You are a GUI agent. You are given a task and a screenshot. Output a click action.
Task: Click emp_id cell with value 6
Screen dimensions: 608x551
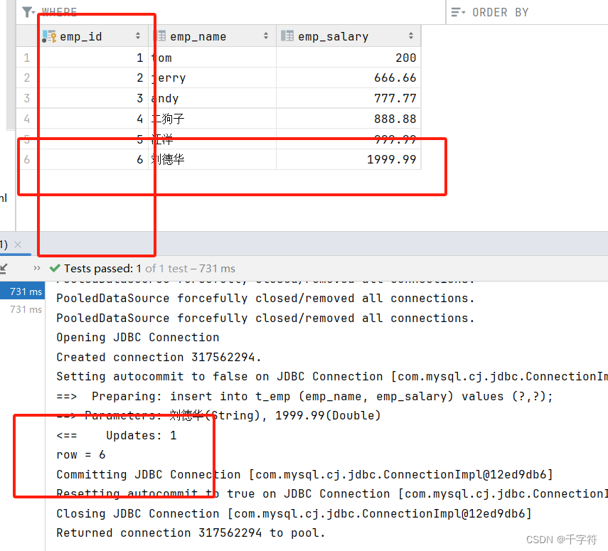coord(93,159)
